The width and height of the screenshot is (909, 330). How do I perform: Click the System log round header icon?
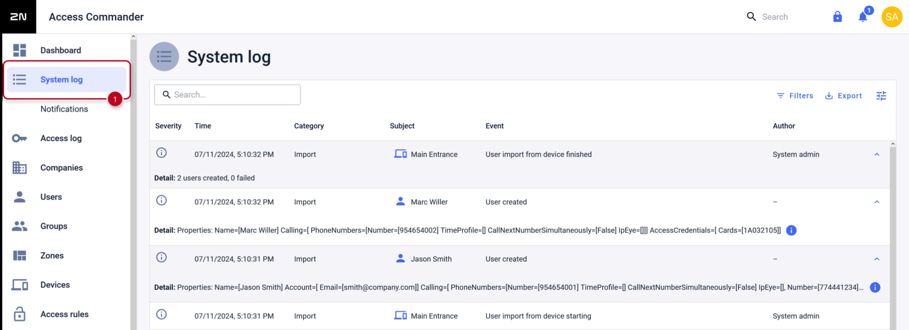coord(164,57)
